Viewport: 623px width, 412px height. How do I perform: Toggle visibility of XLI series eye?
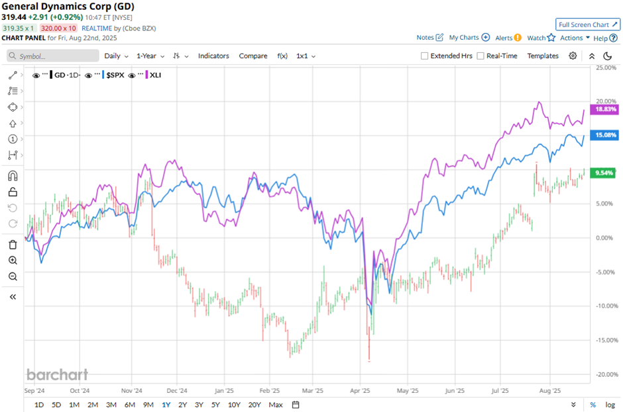[132, 75]
